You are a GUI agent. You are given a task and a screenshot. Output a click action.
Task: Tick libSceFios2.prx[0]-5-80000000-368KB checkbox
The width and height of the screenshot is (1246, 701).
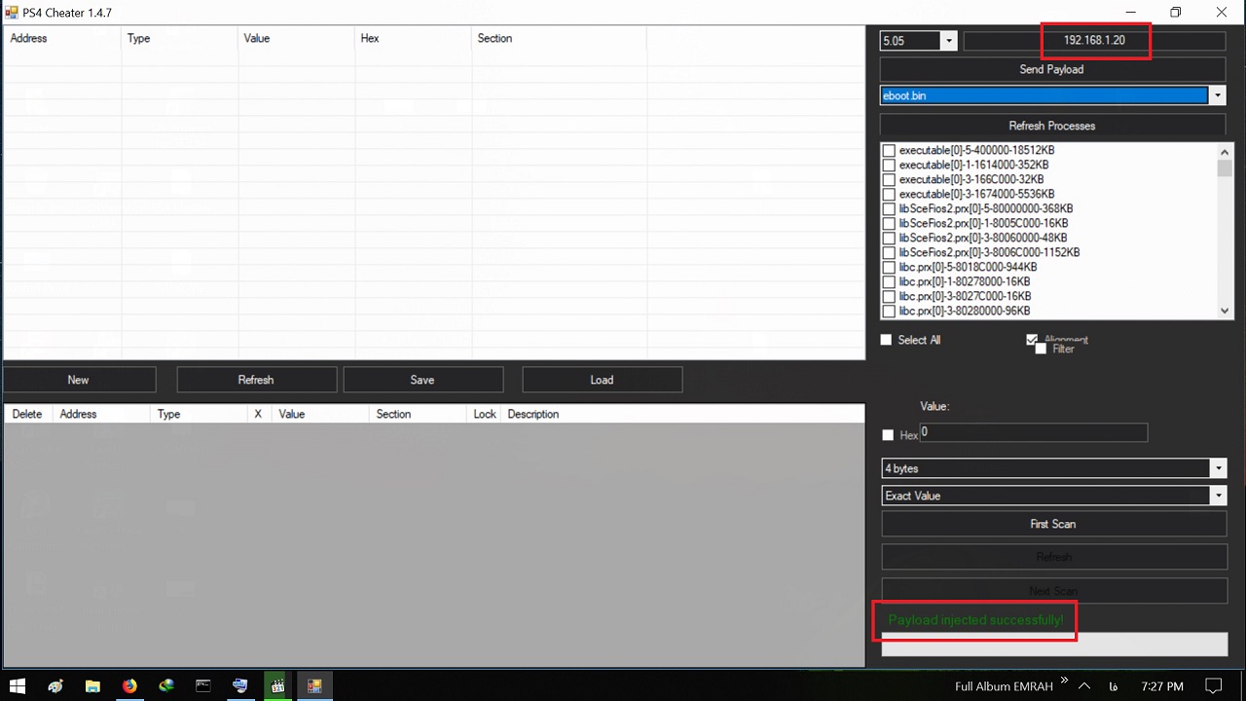(889, 209)
